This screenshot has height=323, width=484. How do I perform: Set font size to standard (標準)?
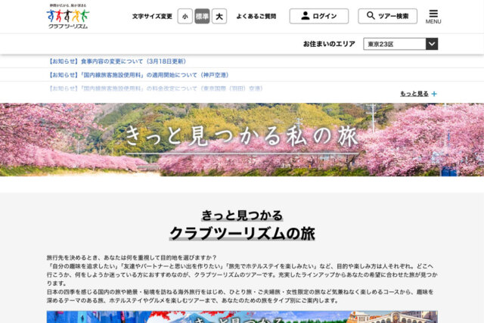[202, 16]
